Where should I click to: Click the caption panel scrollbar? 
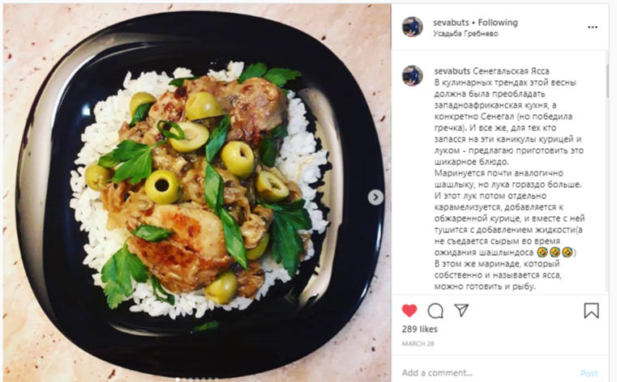coord(607,82)
